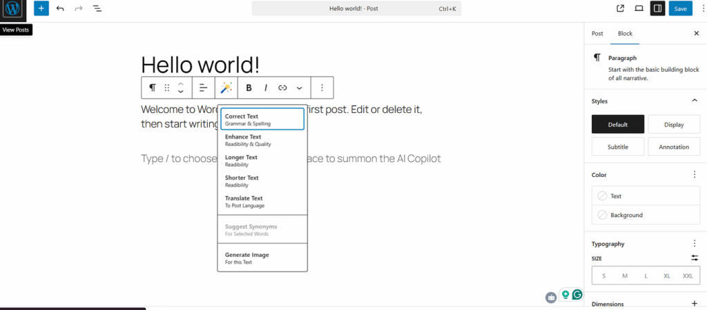
Task: Expand more formatting options chevron in toolbar
Action: point(300,88)
